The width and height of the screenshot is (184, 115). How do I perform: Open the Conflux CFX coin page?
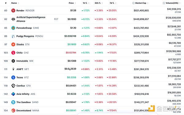click(x=24, y=86)
